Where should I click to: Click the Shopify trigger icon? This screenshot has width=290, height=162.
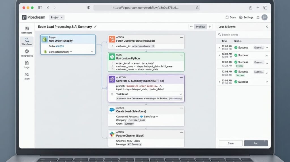pos(44,39)
